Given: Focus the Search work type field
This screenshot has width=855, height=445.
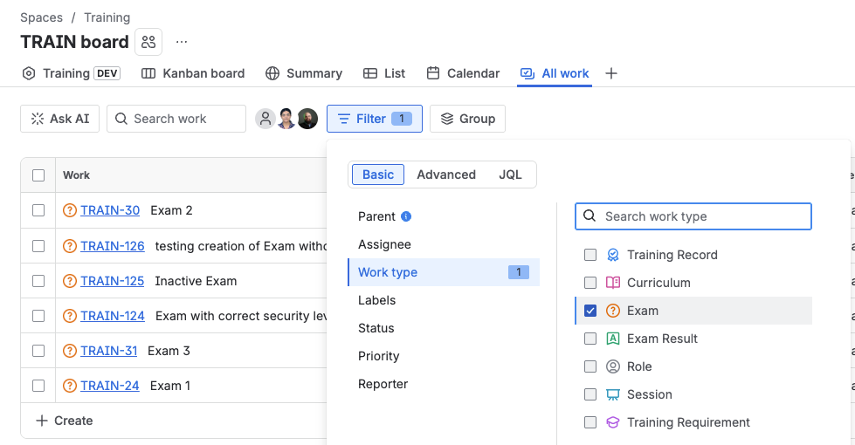Looking at the screenshot, I should (x=693, y=216).
